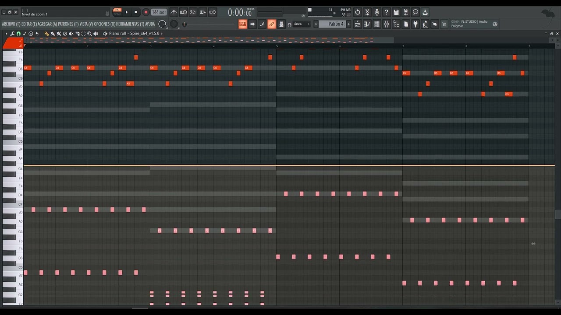Toggle typing keyboard to piano
Screen dimensions: 561x315
[x=242, y=24]
